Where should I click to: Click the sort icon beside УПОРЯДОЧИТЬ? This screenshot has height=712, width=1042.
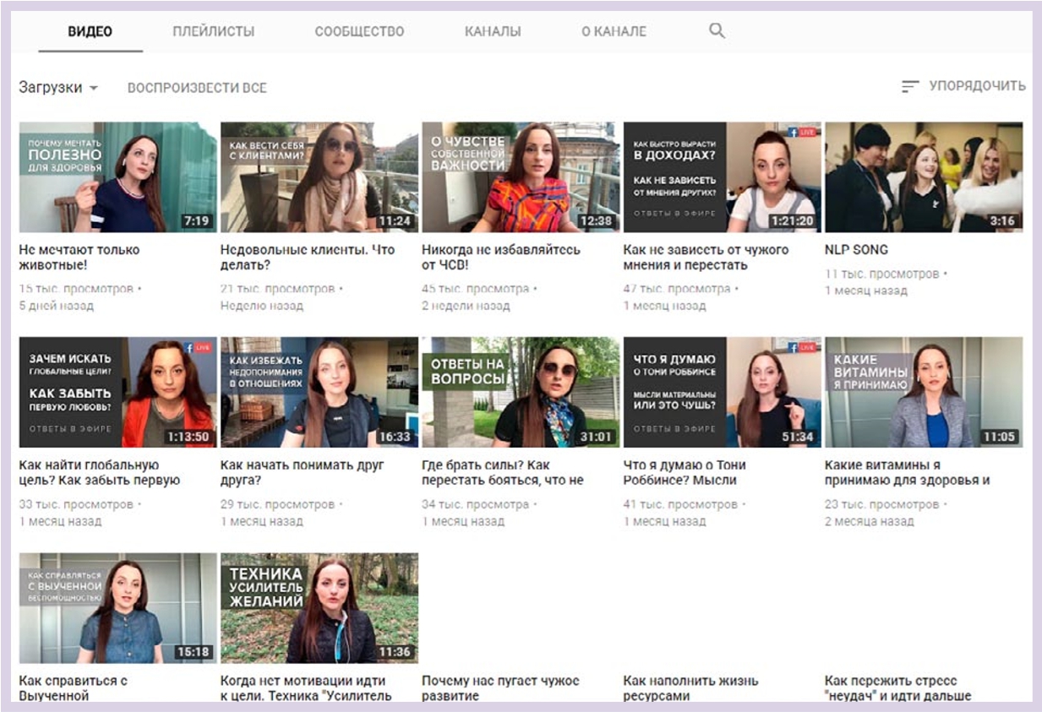[x=909, y=86]
